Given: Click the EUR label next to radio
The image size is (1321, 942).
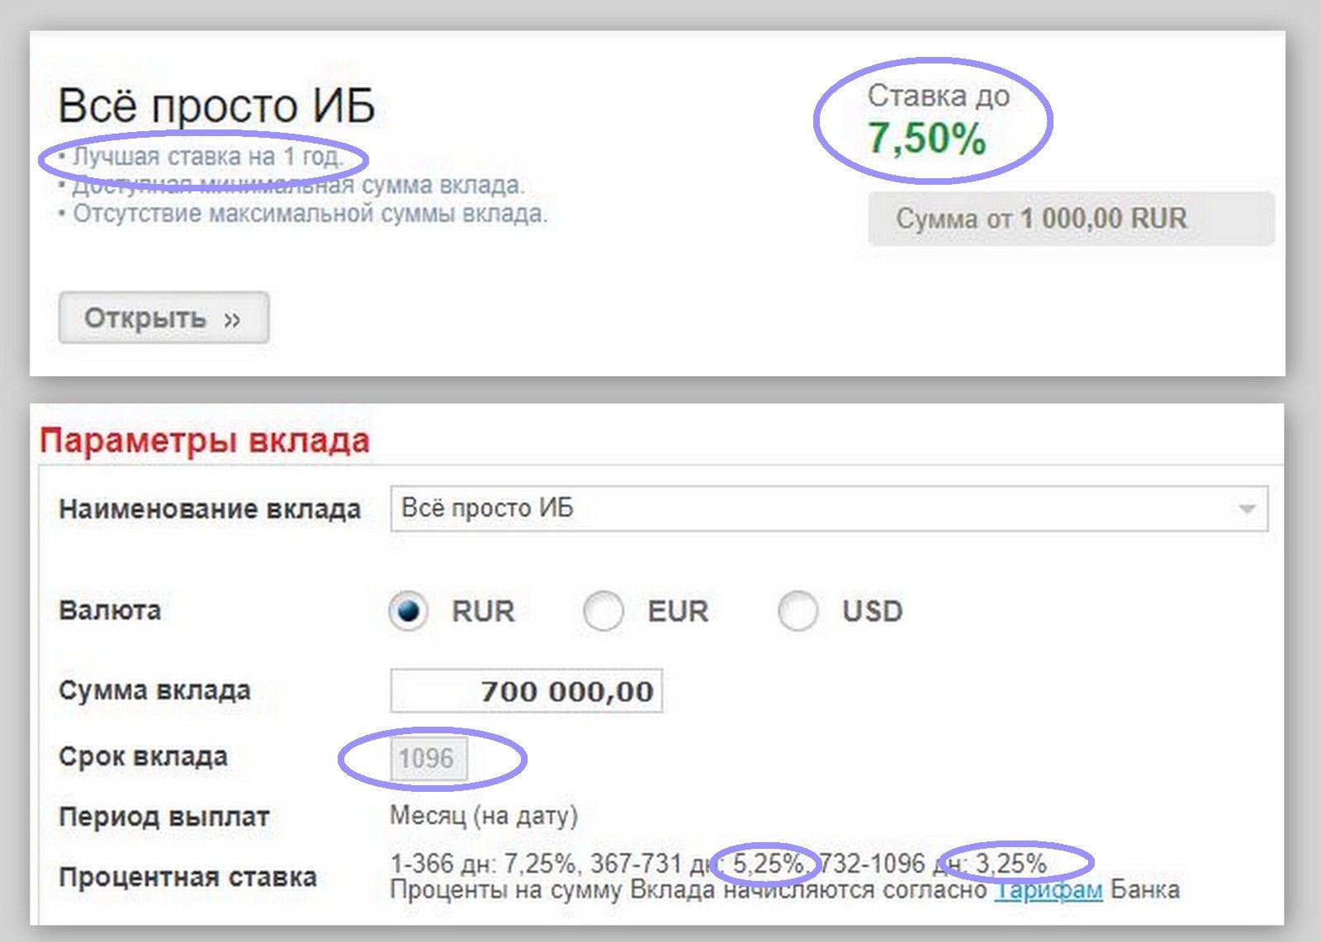Looking at the screenshot, I should [678, 611].
